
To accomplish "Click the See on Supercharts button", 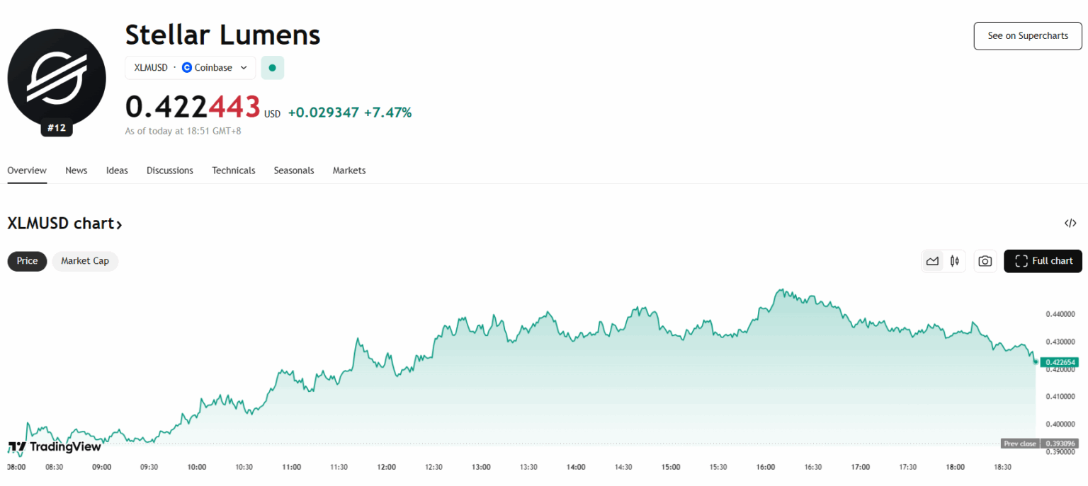I will tap(1027, 35).
